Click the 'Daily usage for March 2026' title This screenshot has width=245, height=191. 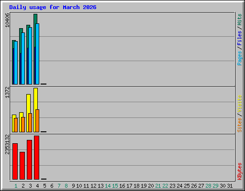53,7
